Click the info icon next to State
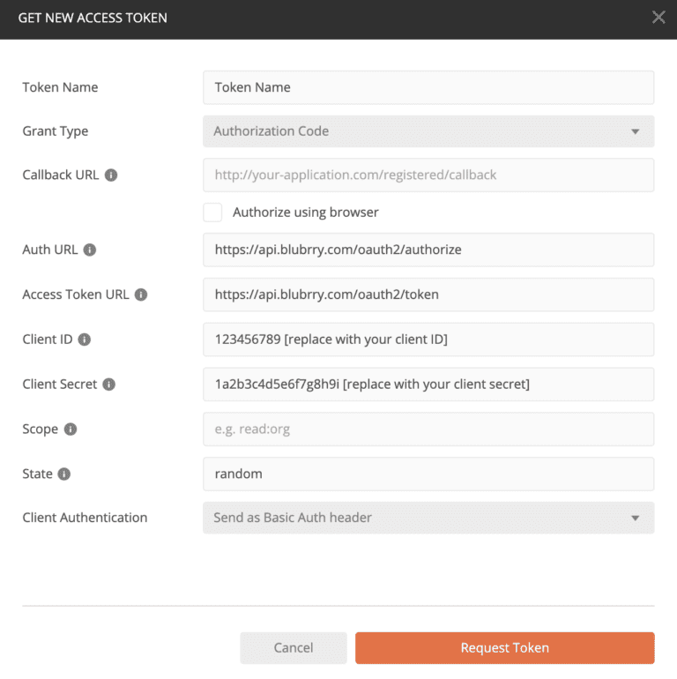The width and height of the screenshot is (677, 679). pyautogui.click(x=64, y=474)
